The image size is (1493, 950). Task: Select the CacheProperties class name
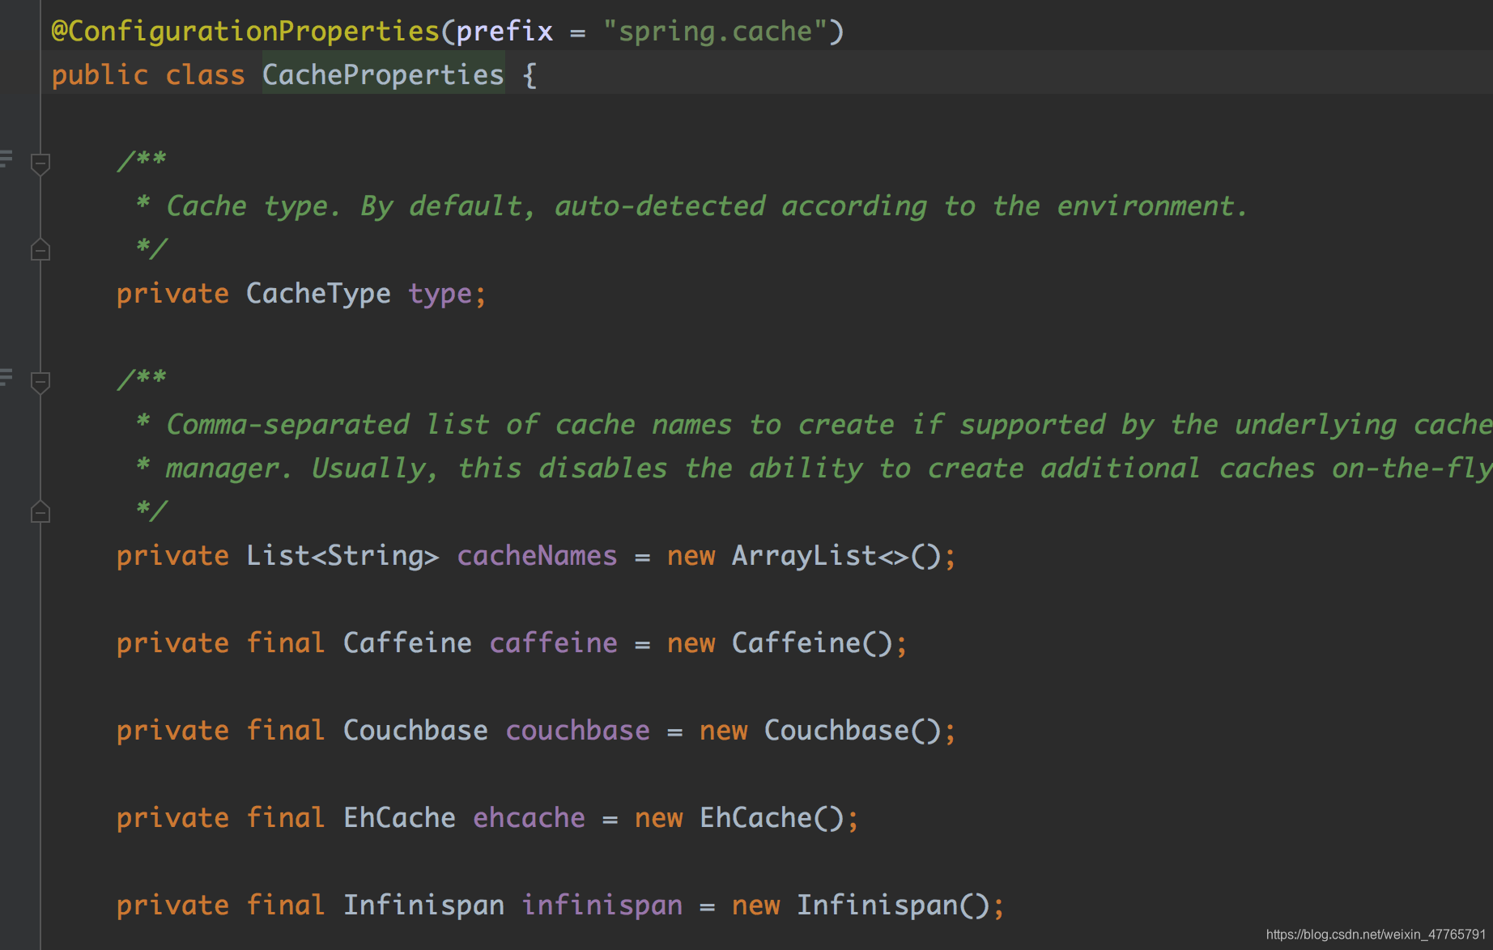(383, 74)
